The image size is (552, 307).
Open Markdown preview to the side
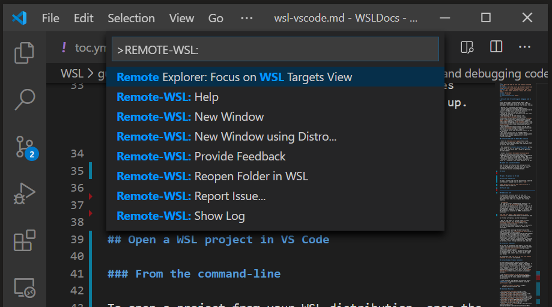tap(467, 47)
